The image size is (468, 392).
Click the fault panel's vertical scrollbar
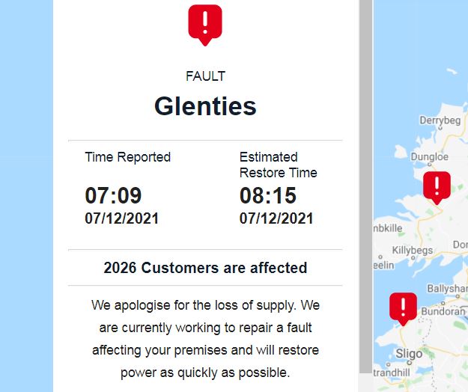[x=365, y=187]
